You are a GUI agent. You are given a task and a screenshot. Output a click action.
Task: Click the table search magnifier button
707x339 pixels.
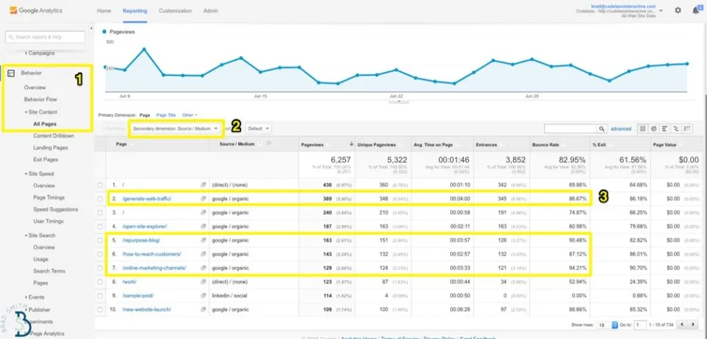[x=603, y=128]
